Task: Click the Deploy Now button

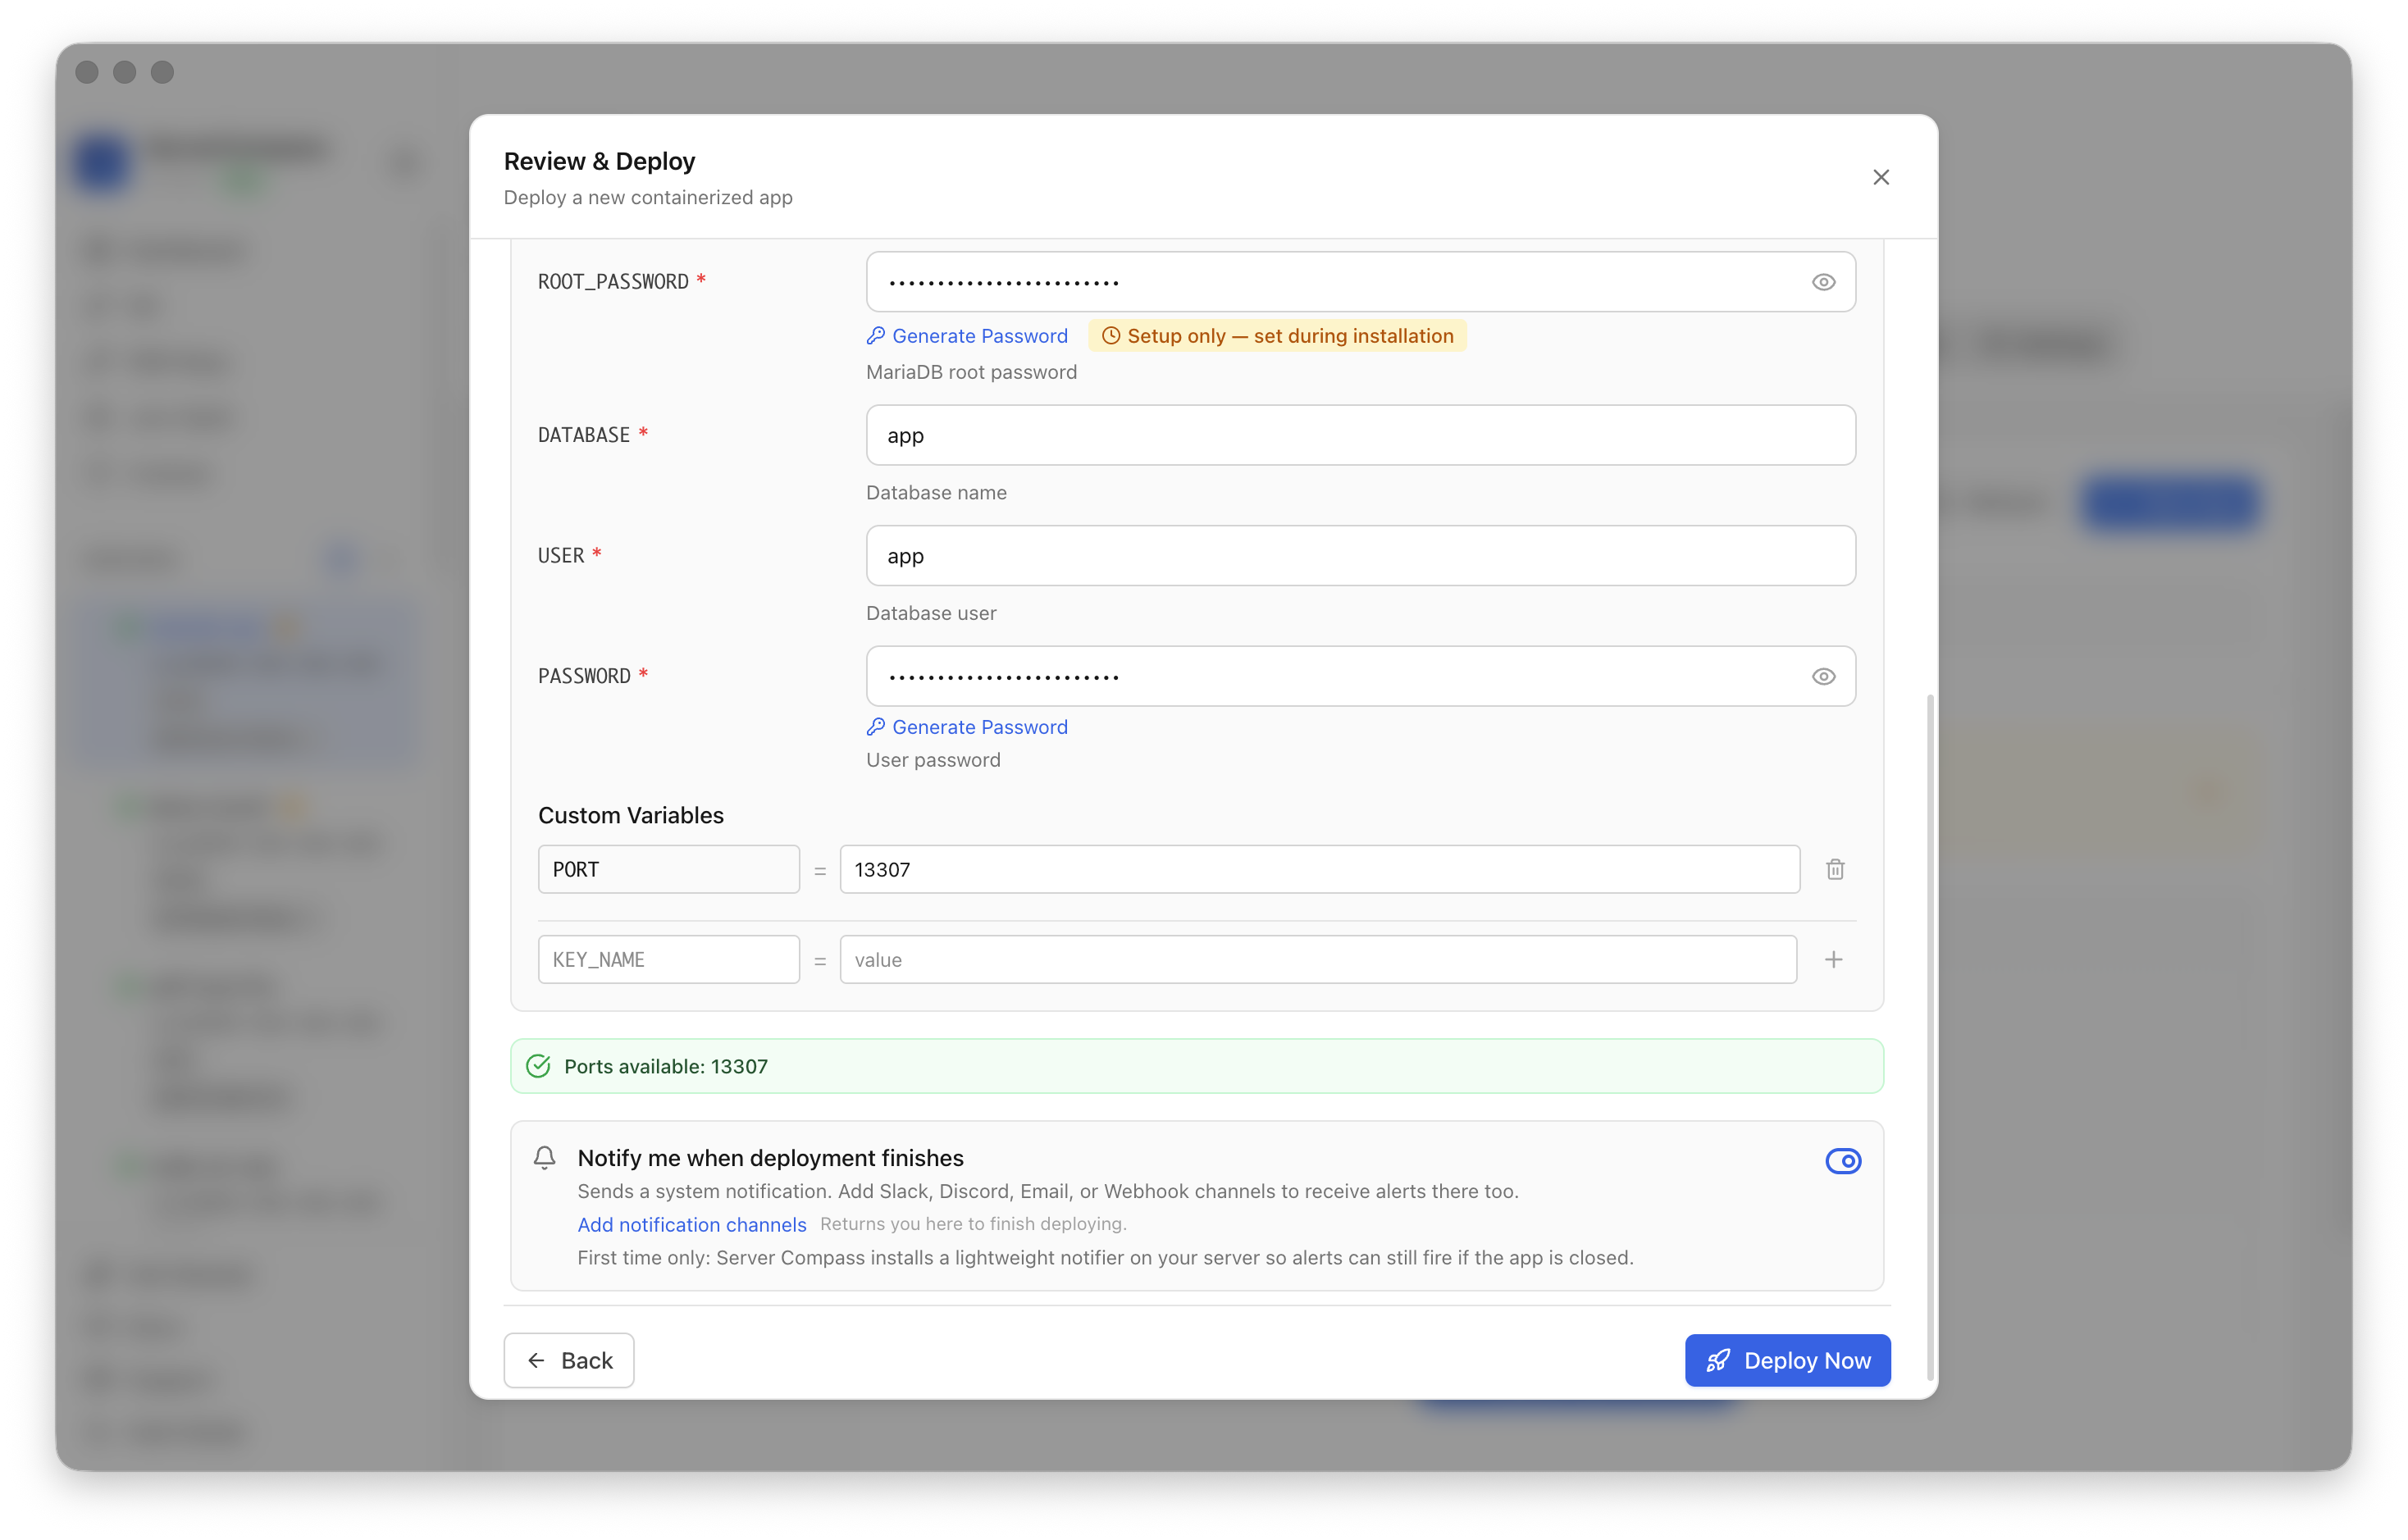Action: tap(1787, 1360)
